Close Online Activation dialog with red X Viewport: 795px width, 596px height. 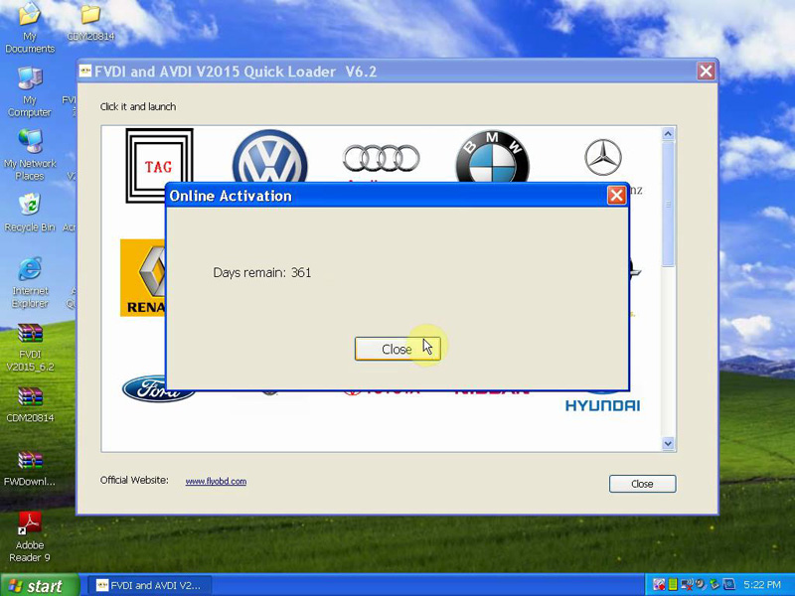point(616,196)
